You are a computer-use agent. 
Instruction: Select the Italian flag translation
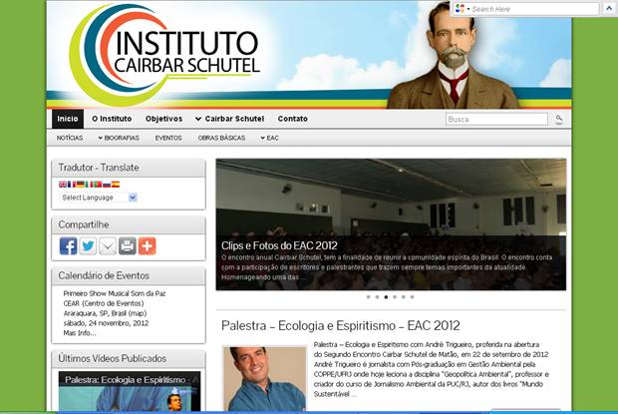pos(89,185)
